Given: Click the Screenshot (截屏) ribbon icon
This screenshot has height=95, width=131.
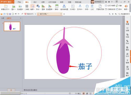Looking at the screenshot, I should [32, 6].
